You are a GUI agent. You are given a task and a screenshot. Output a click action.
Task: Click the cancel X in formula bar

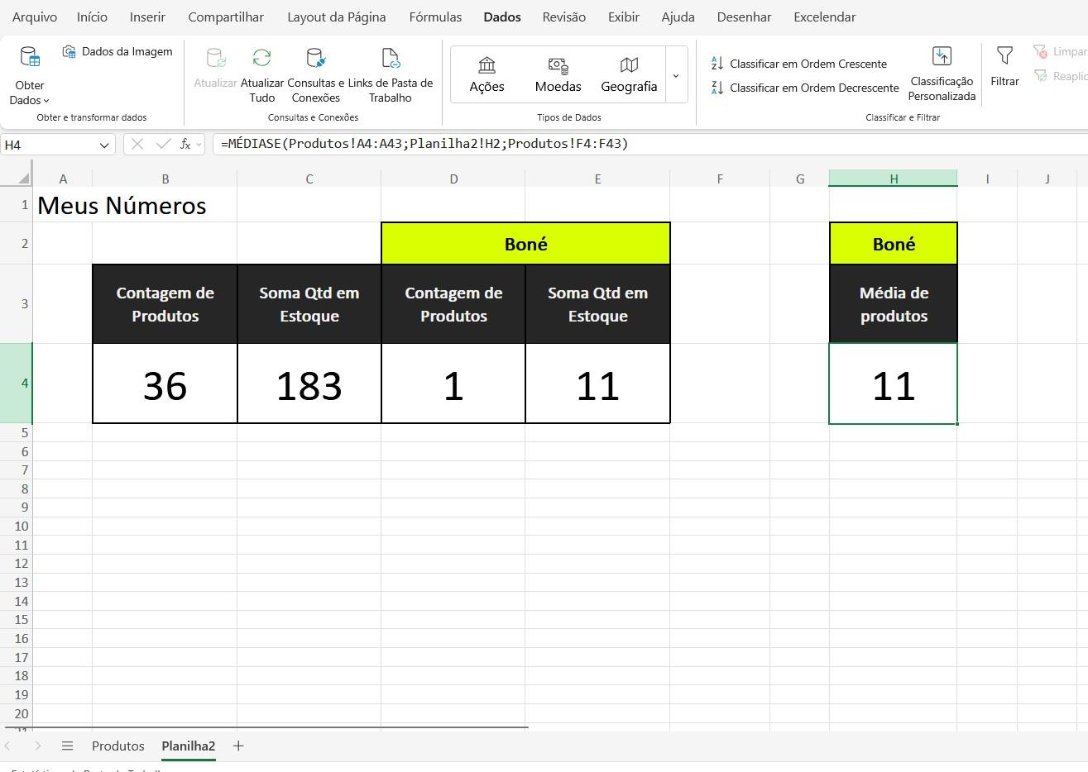click(x=137, y=144)
